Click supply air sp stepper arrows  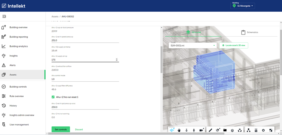coord(117,60)
